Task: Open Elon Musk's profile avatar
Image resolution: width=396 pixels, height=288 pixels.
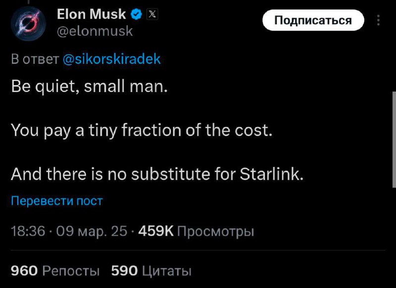Action: pos(28,25)
